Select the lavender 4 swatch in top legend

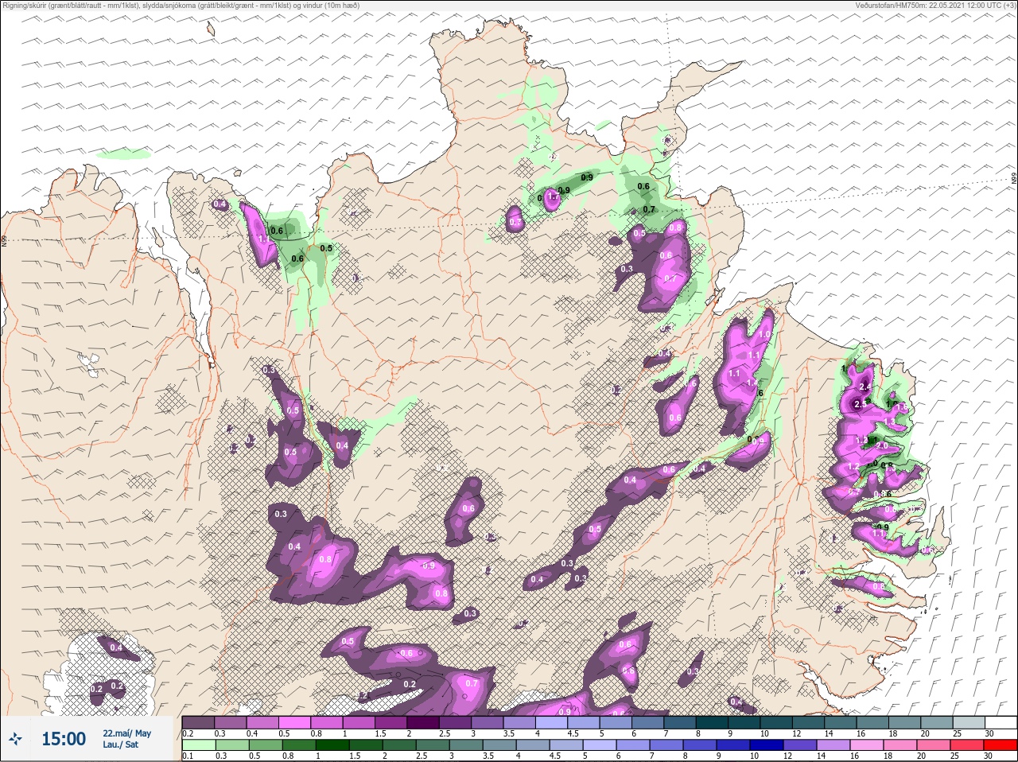(552, 722)
